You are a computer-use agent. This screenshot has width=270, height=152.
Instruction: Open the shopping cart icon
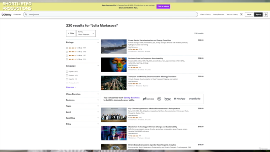pyautogui.click(x=241, y=14)
